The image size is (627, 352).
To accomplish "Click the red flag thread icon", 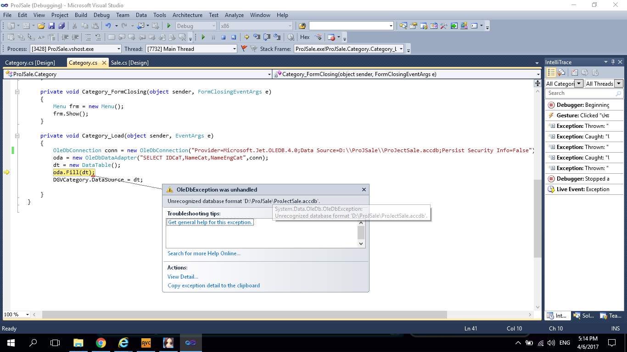I will pos(244,49).
